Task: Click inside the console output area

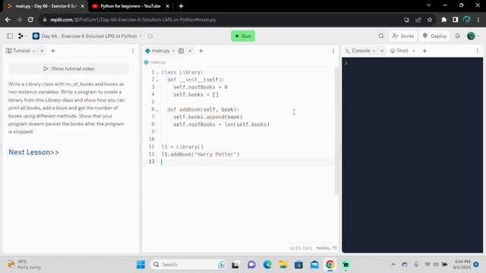Action: point(412,155)
